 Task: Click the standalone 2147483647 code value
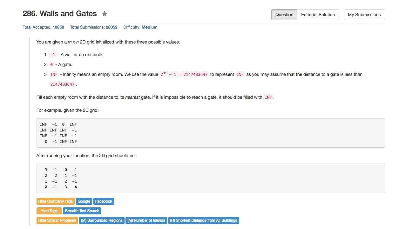click(63, 84)
